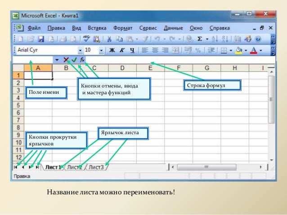Switch to the Лист1 sheet tab

click(53, 167)
